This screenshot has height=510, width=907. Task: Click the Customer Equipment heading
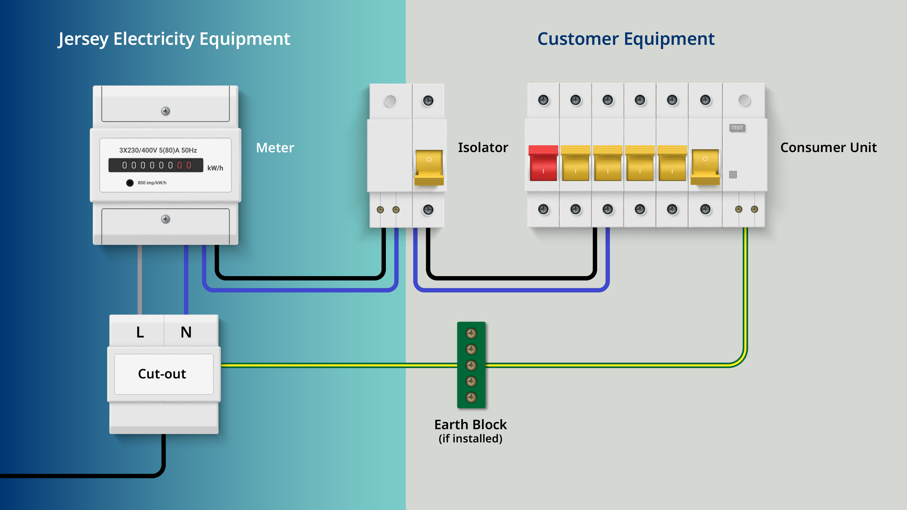click(626, 39)
